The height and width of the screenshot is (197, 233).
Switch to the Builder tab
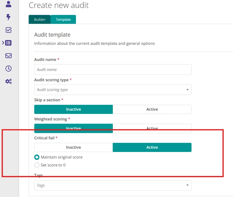coord(40,20)
